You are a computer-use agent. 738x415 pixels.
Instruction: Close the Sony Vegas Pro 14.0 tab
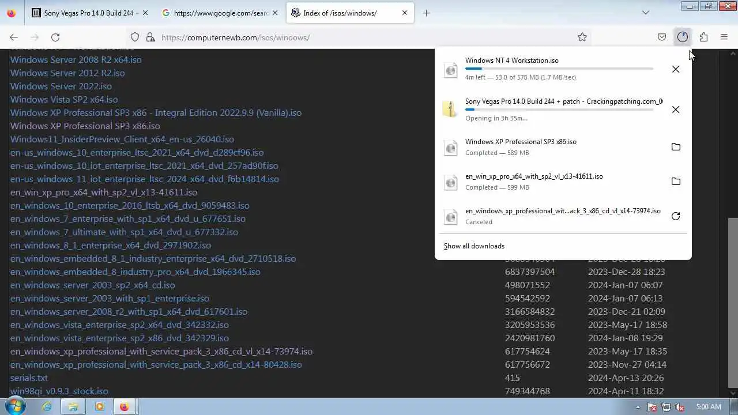[145, 13]
